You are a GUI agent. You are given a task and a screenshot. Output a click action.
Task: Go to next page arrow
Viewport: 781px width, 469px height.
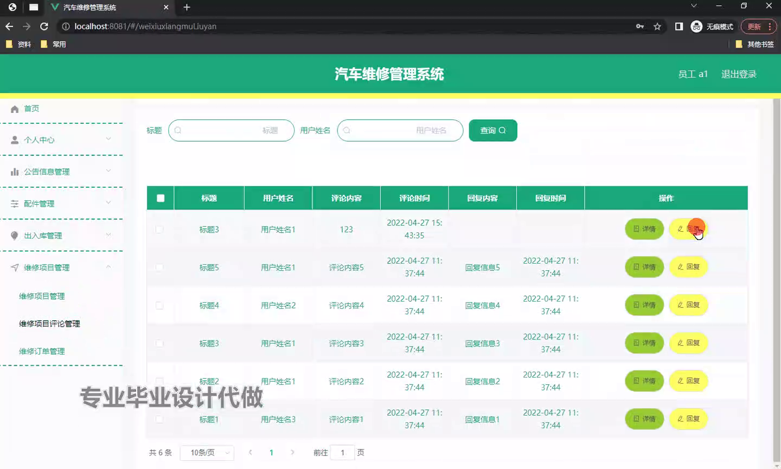(292, 452)
